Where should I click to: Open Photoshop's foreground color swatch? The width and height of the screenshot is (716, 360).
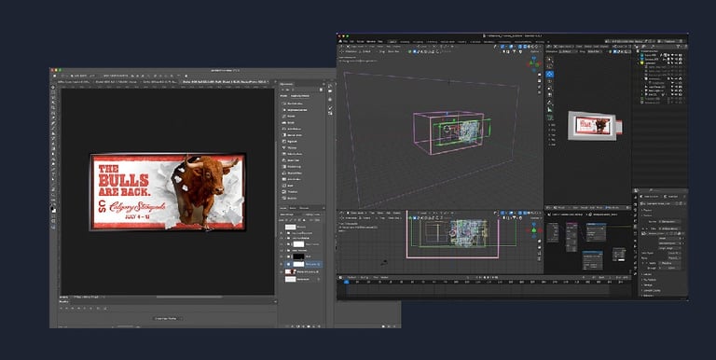53,209
